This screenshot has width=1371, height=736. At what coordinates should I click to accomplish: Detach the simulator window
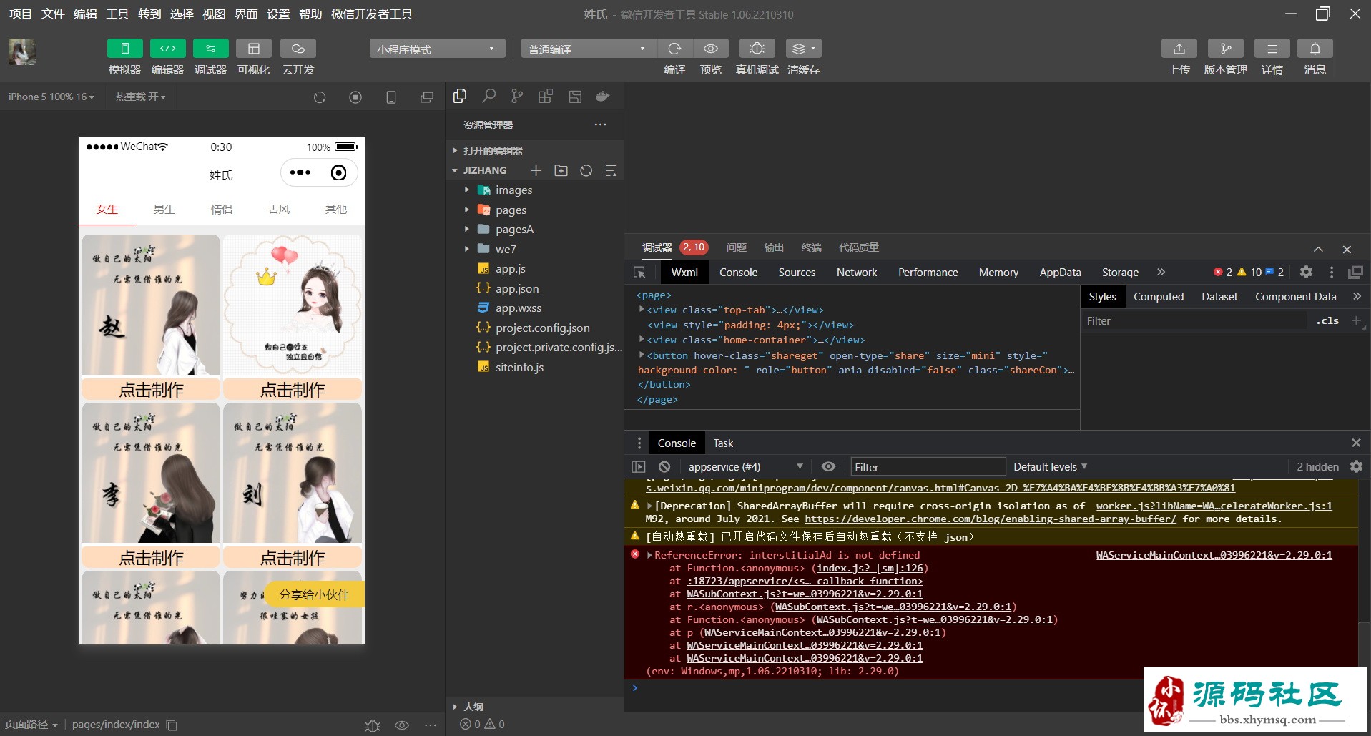click(427, 97)
